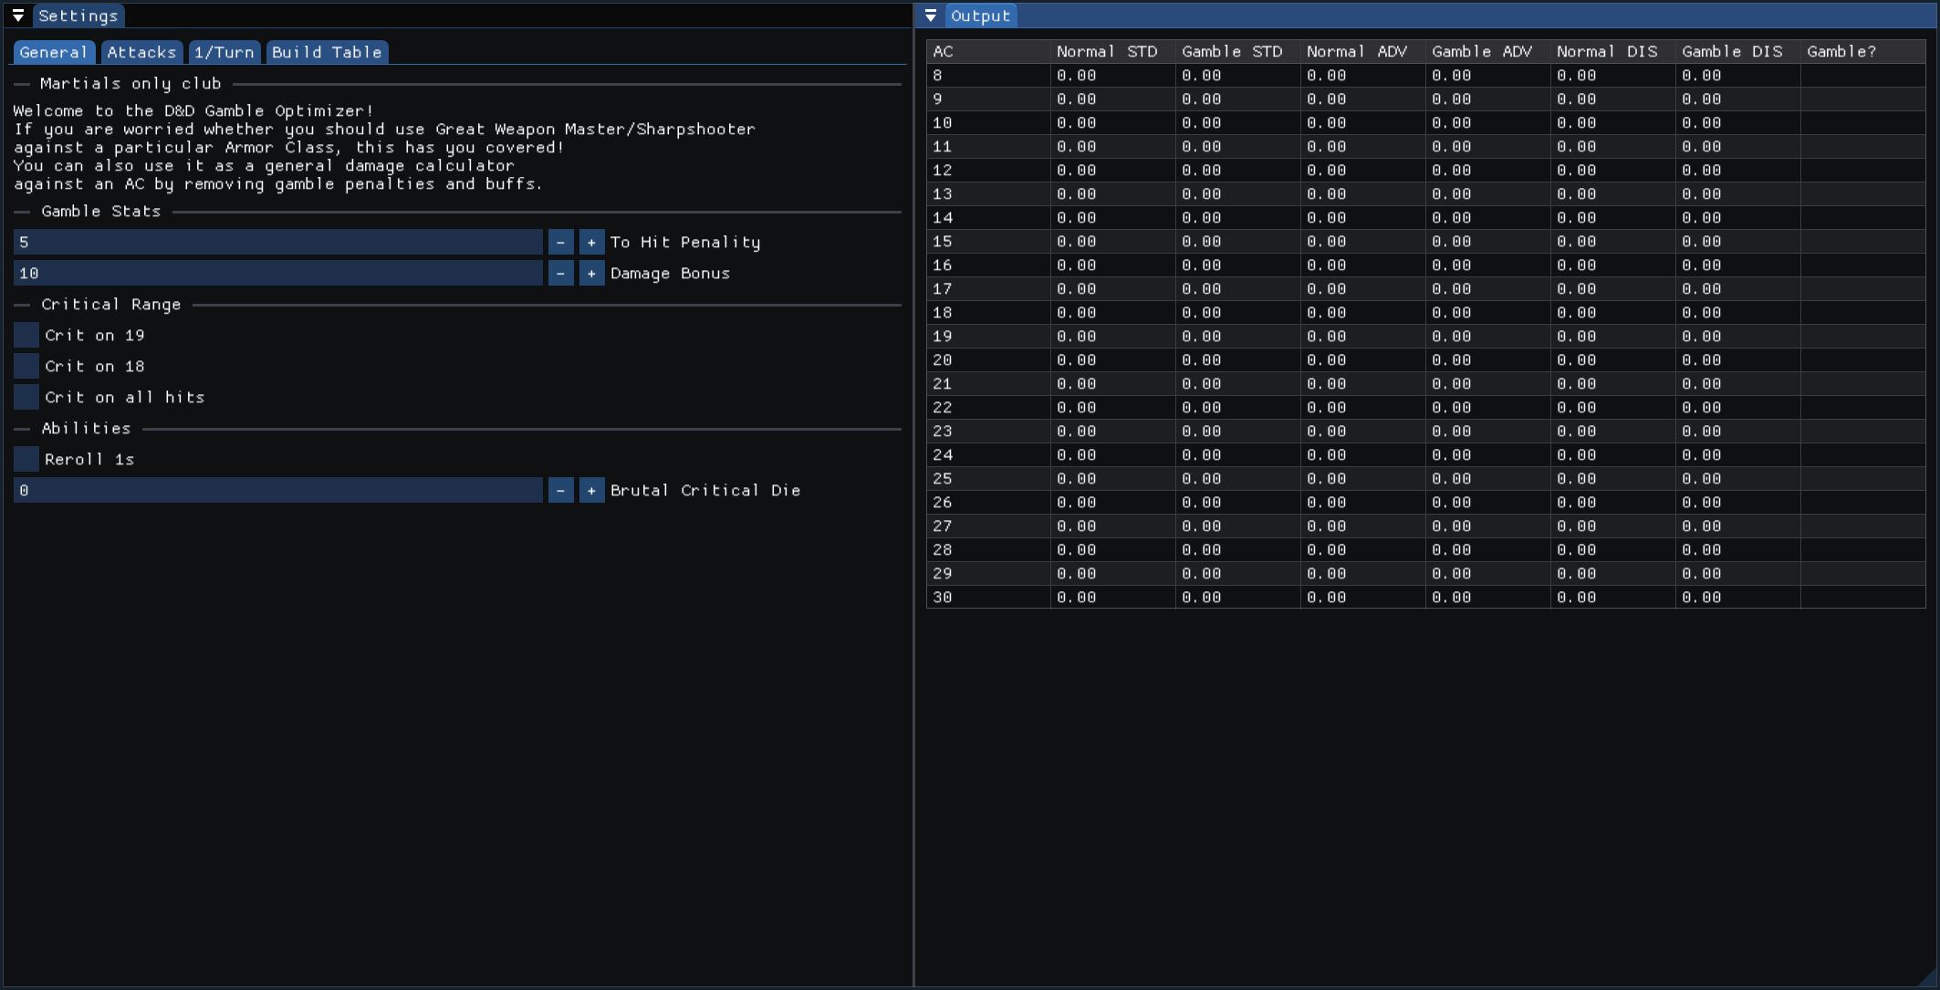Click the Damage Bonus input field
The image size is (1940, 990).
tap(278, 273)
